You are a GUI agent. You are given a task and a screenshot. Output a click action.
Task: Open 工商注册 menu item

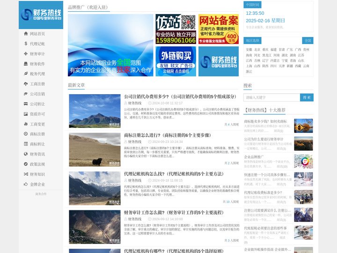(x=37, y=84)
